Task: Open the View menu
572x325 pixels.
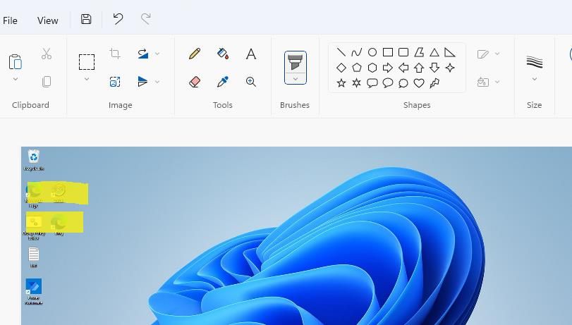Action: [x=47, y=20]
